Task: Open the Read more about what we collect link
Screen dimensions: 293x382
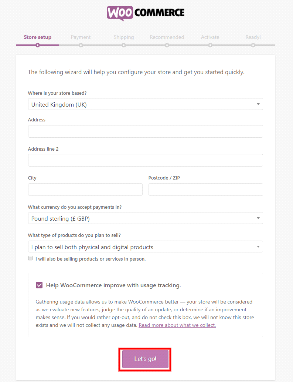Action: point(177,325)
